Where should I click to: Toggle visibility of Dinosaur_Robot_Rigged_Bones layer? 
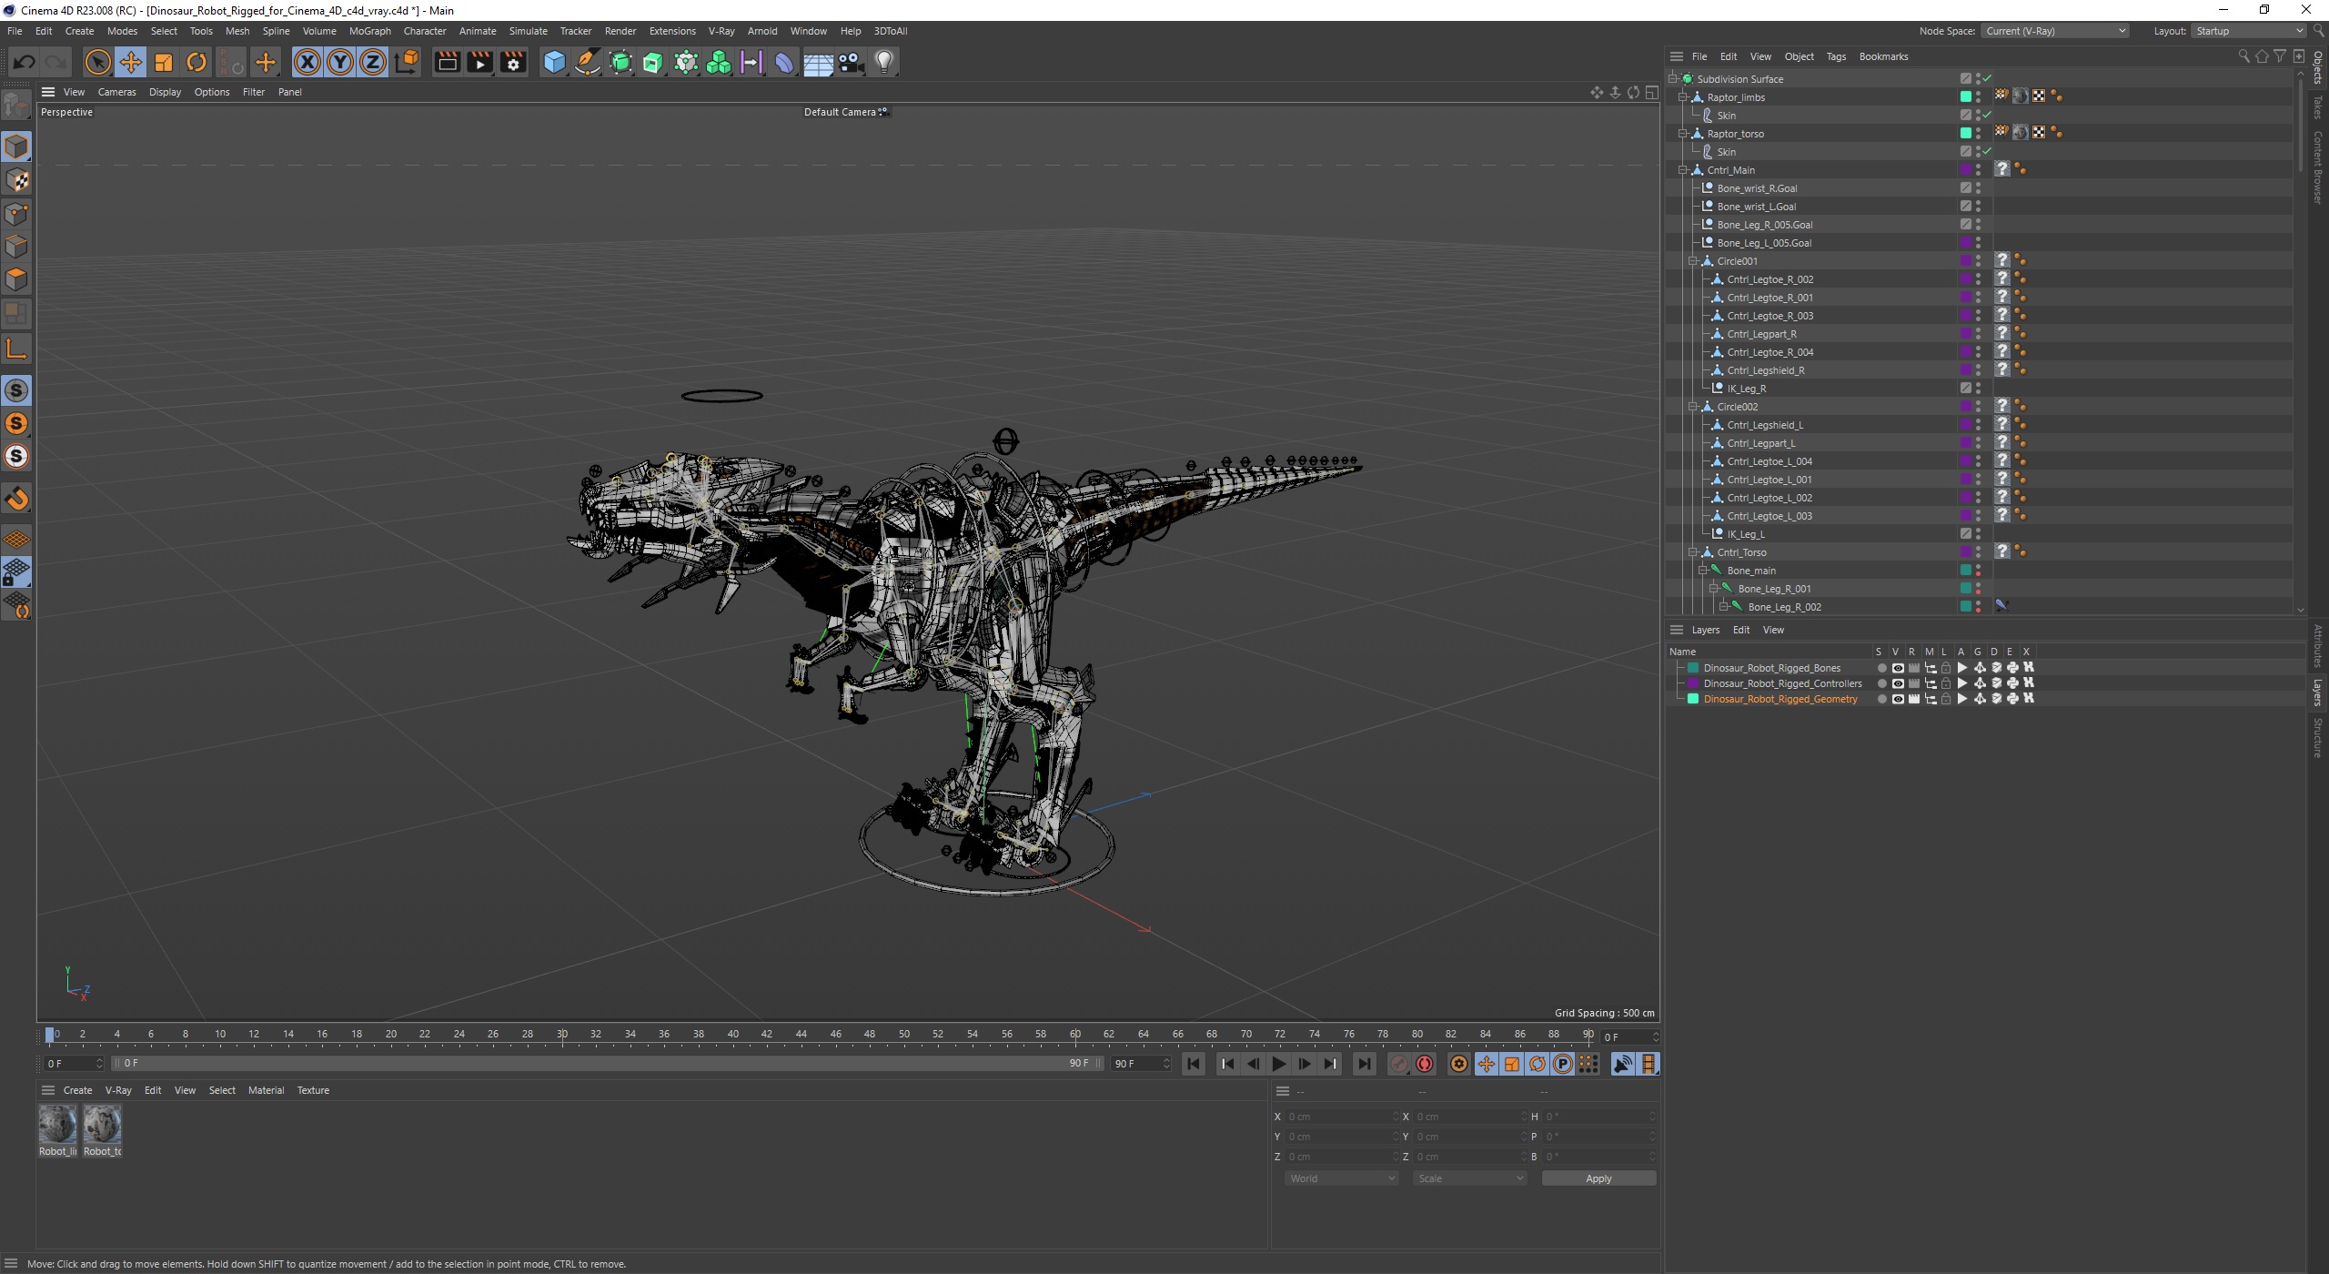click(1896, 667)
